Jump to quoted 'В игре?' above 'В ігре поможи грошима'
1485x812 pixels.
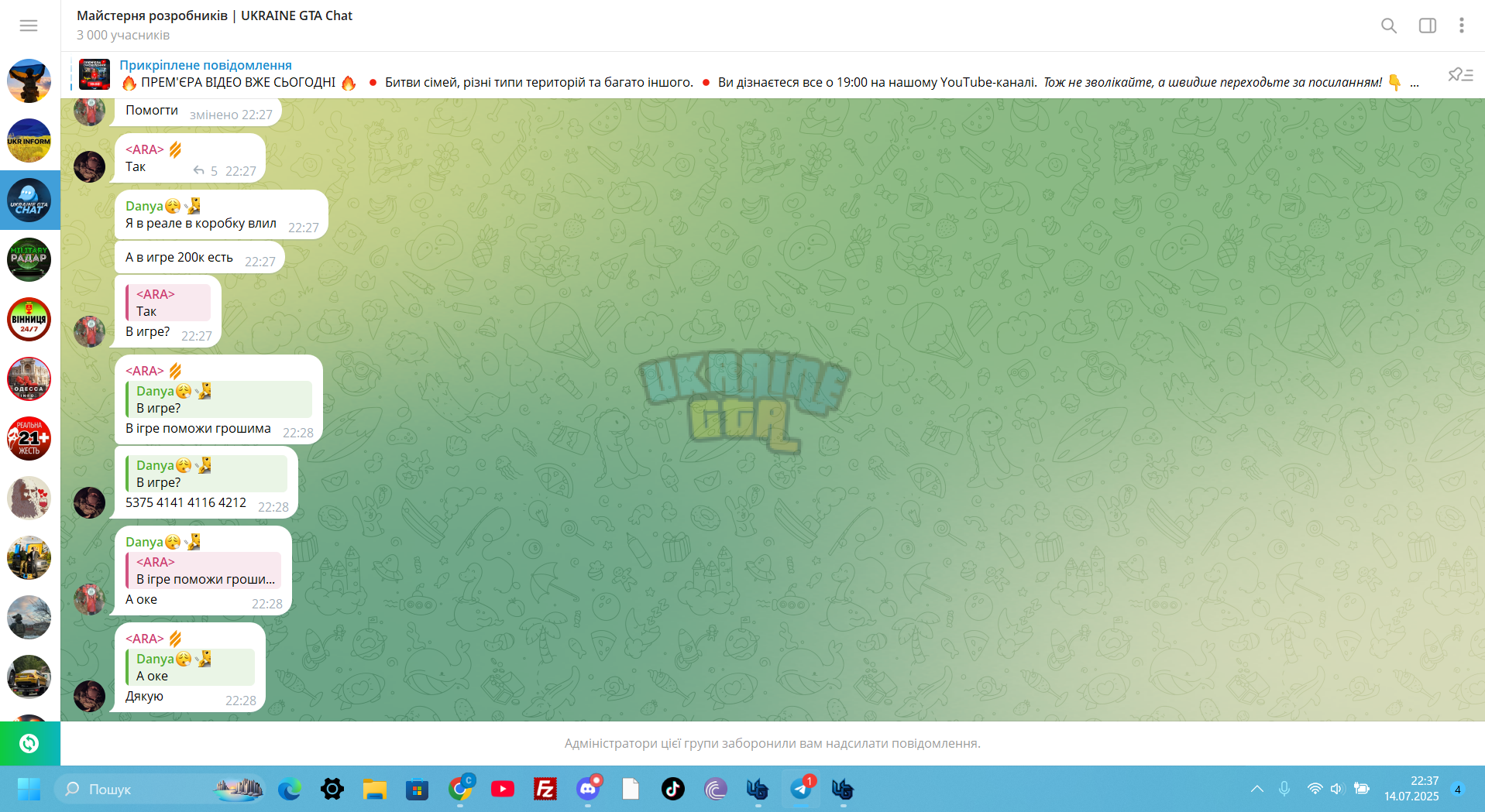pos(218,399)
